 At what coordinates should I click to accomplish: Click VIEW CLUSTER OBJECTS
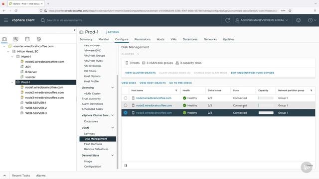(141, 73)
